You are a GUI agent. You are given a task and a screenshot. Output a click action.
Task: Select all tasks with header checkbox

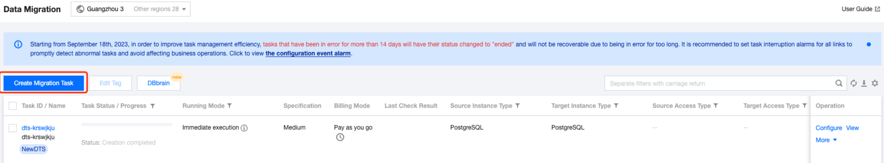pyautogui.click(x=13, y=106)
